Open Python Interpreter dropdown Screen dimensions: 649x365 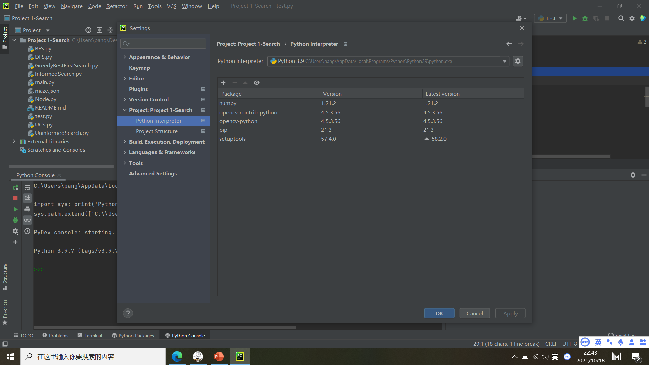click(x=504, y=61)
